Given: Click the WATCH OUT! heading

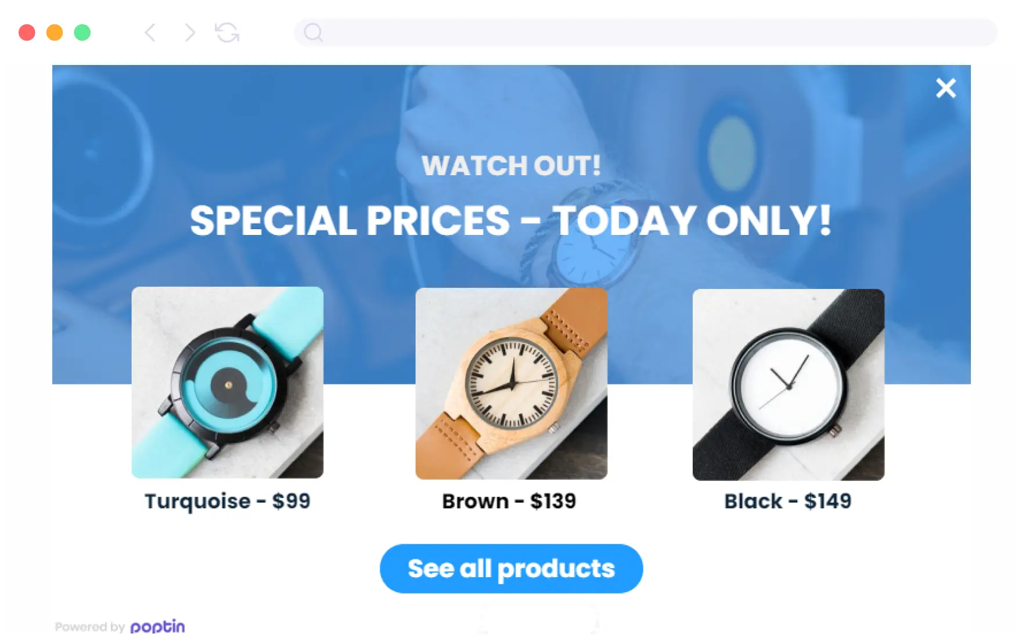Looking at the screenshot, I should tap(511, 166).
